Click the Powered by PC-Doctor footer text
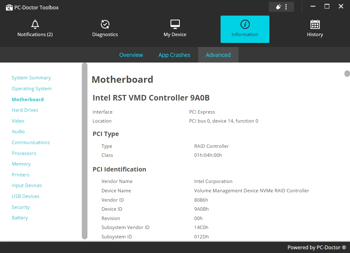 pos(316,247)
